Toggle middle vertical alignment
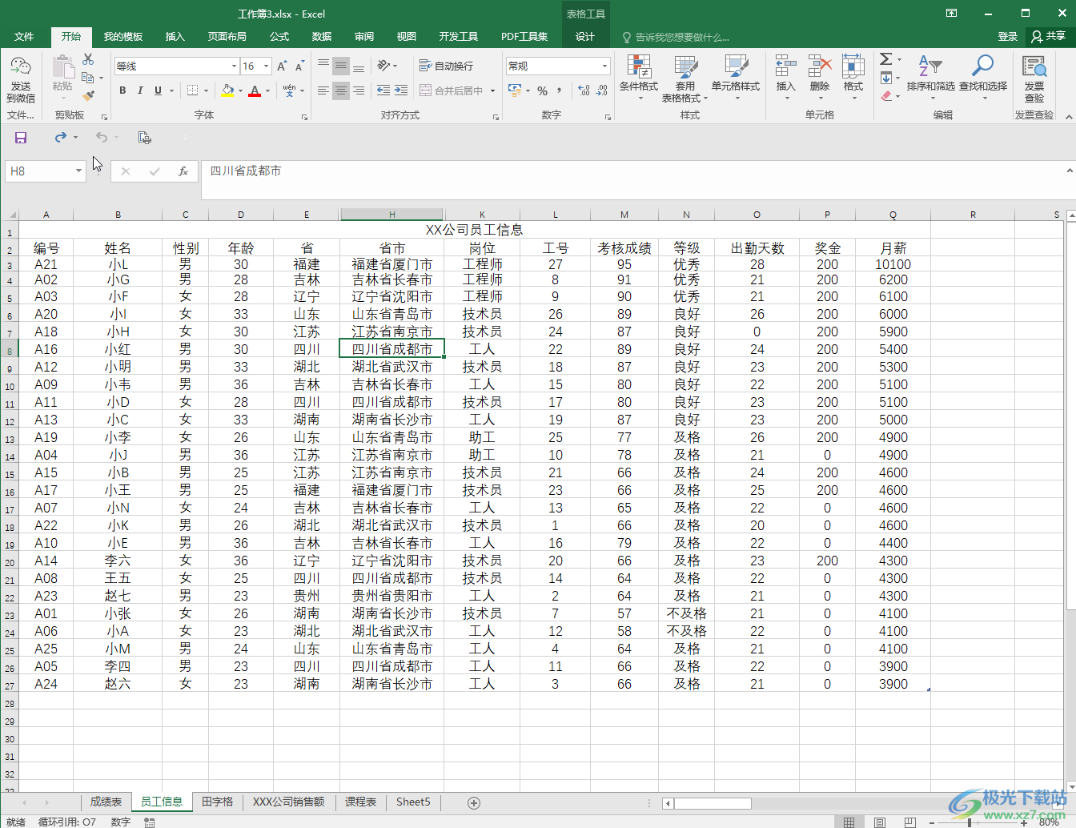The height and width of the screenshot is (828, 1076). click(x=341, y=66)
